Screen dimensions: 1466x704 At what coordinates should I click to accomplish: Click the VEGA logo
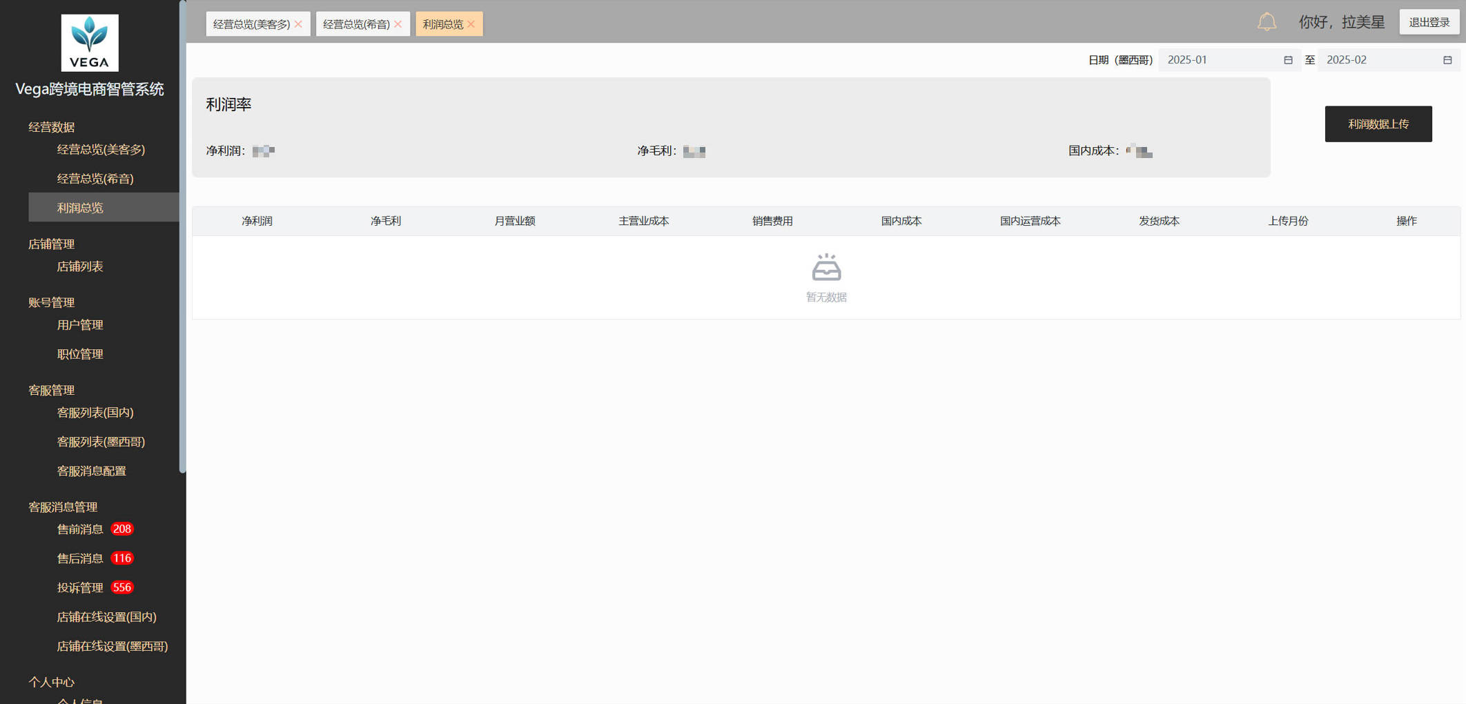pos(89,42)
